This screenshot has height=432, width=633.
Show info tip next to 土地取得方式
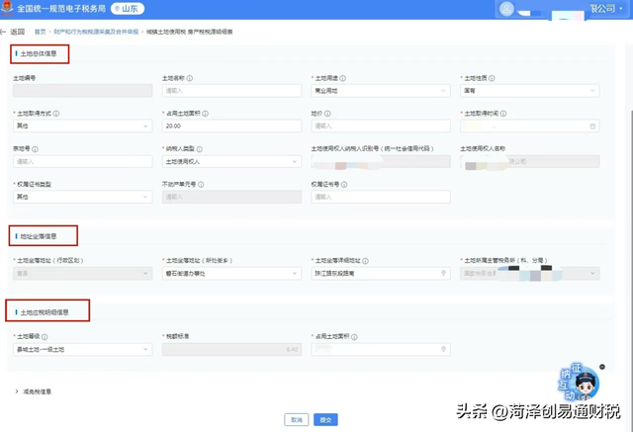56,114
